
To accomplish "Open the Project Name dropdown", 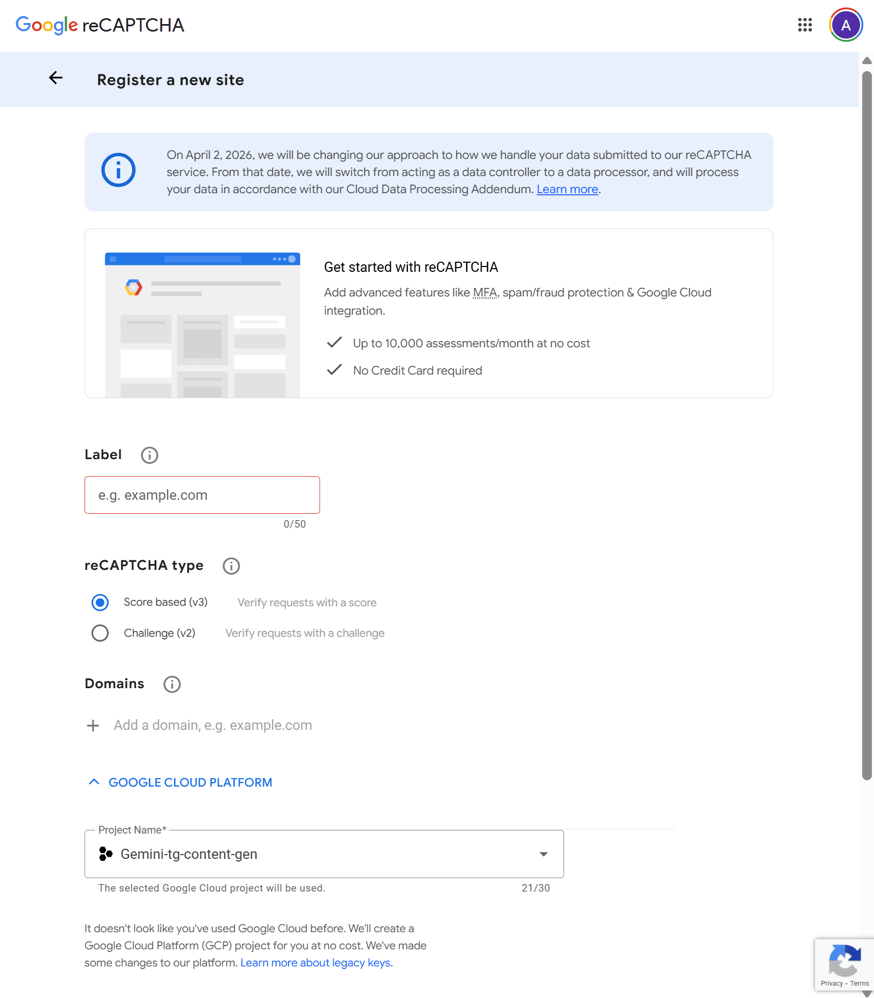I will [323, 854].
